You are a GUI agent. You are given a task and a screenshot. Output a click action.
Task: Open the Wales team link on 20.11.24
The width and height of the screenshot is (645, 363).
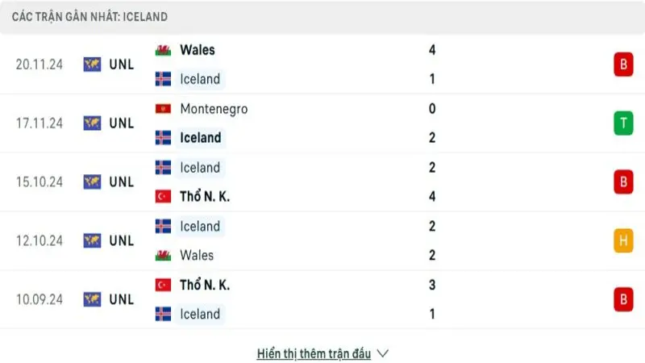198,50
